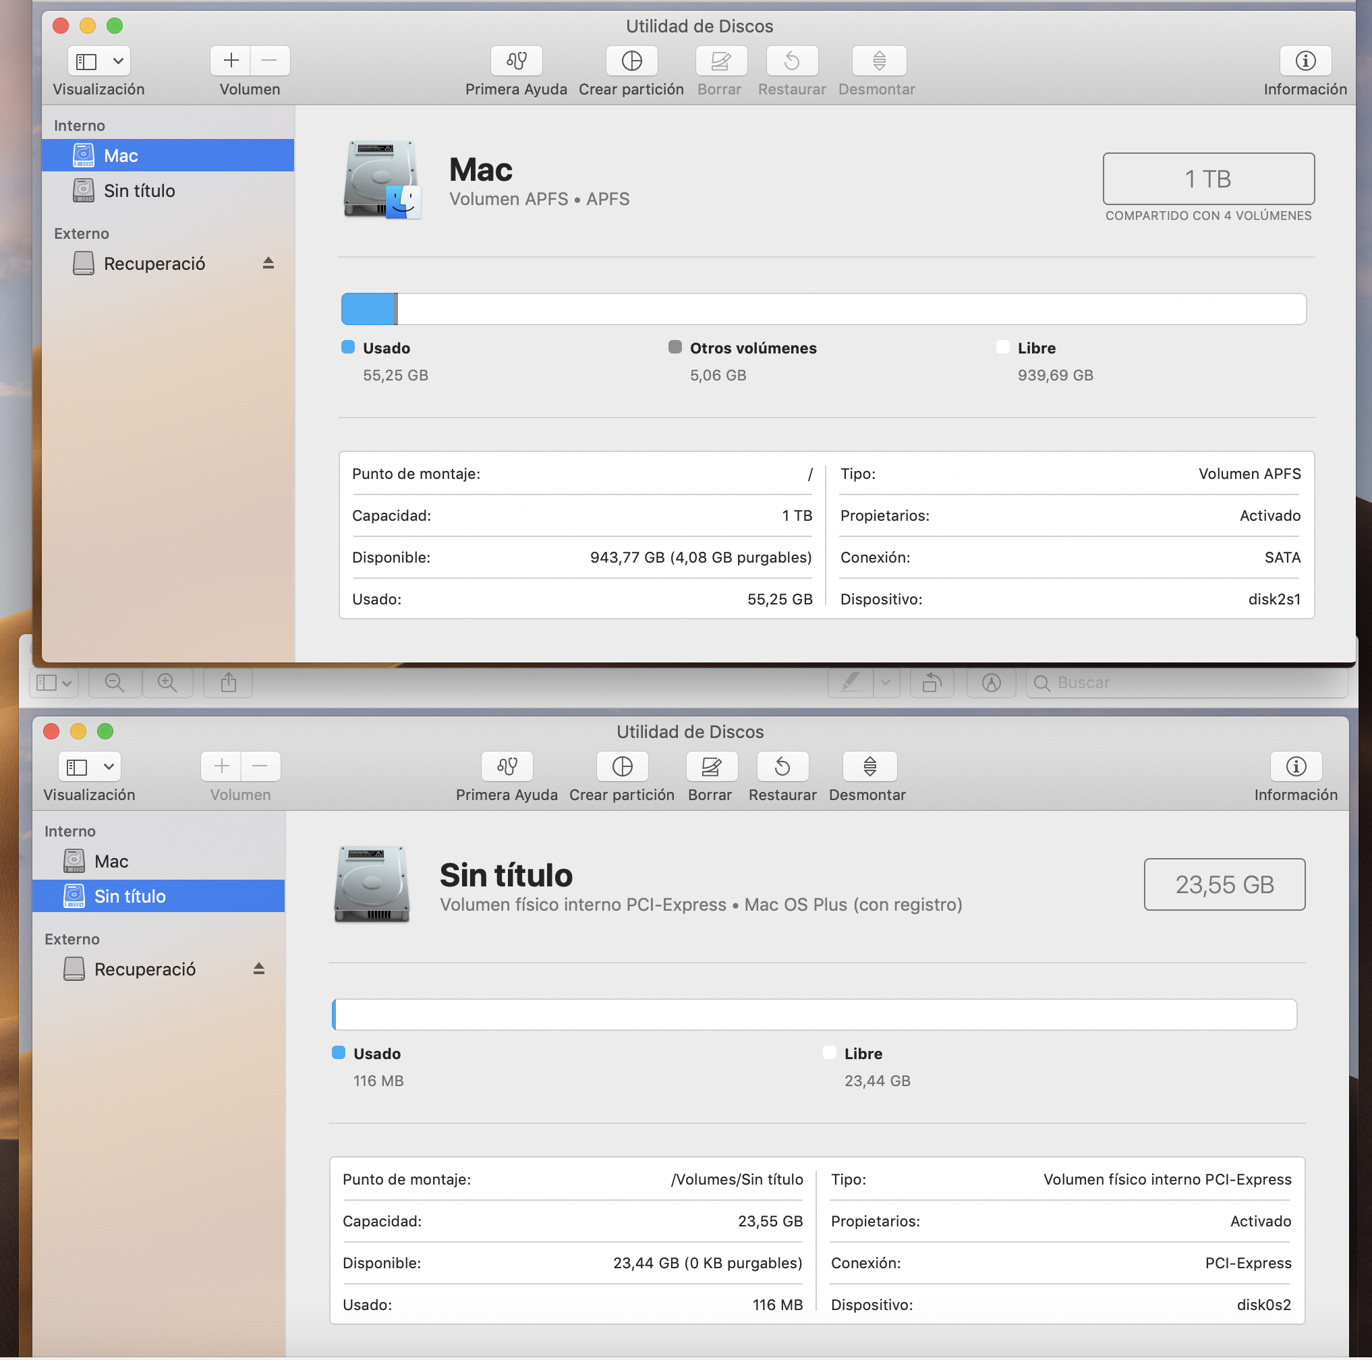
Task: Click zoom in magnifier in Preview toolbar
Action: coord(167,683)
